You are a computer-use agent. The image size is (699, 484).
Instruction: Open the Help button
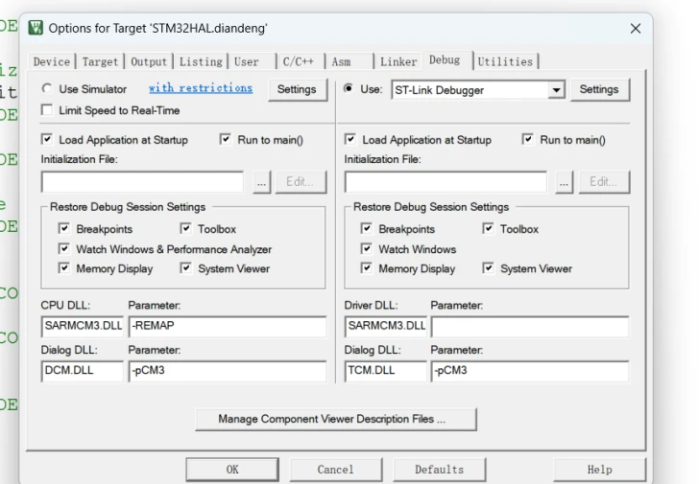click(x=599, y=470)
